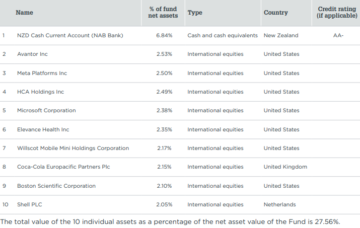Click the Netherlands country cell
The image size is (360, 228).
pyautogui.click(x=279, y=204)
